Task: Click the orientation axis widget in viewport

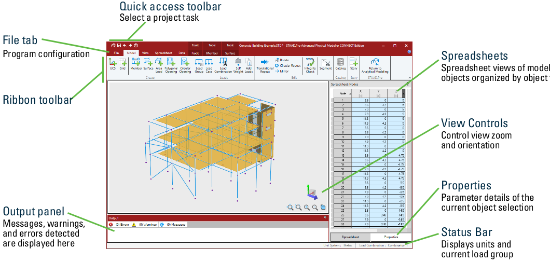Action: click(311, 191)
